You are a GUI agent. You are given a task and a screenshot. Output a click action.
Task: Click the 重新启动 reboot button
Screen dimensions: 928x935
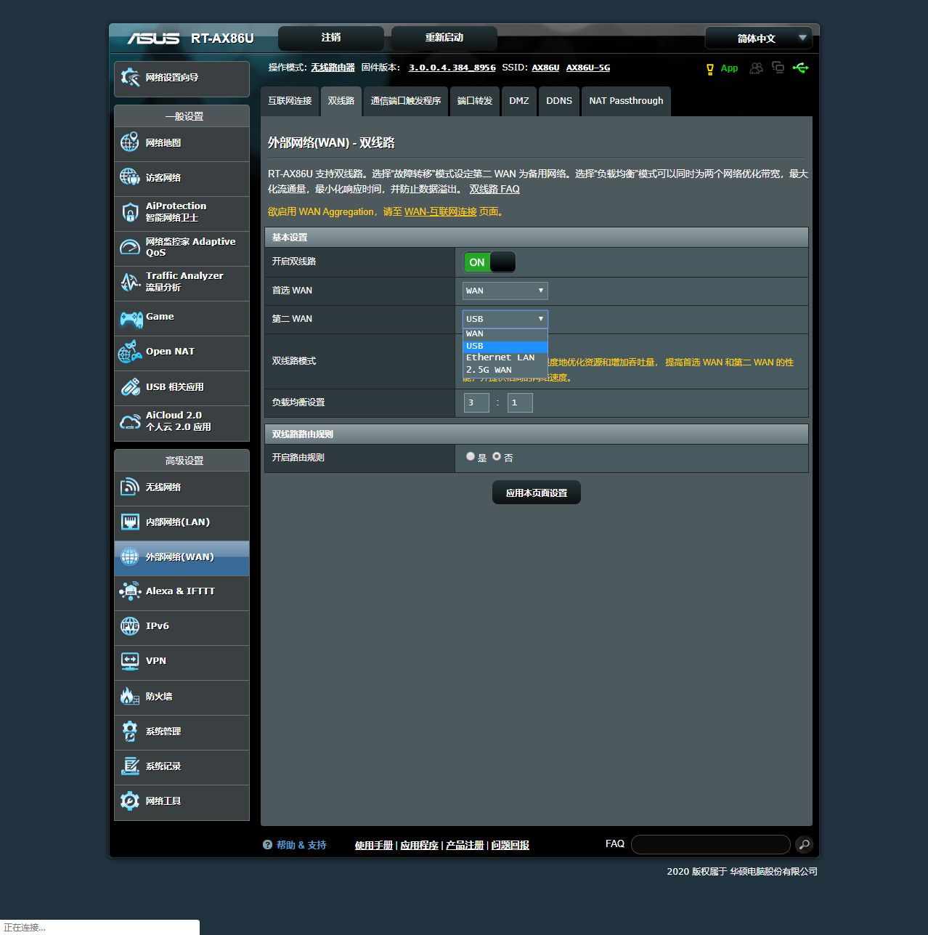coord(444,38)
